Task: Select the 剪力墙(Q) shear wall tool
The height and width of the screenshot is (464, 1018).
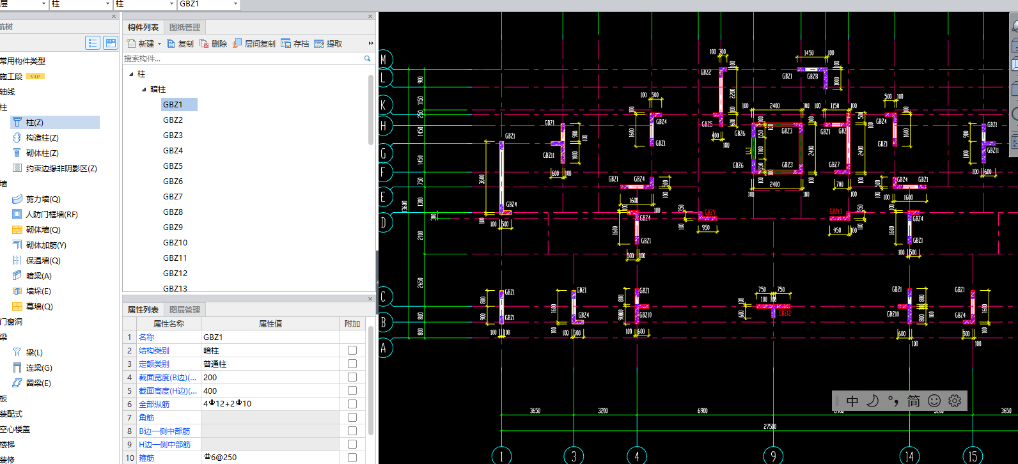Action: (x=37, y=199)
